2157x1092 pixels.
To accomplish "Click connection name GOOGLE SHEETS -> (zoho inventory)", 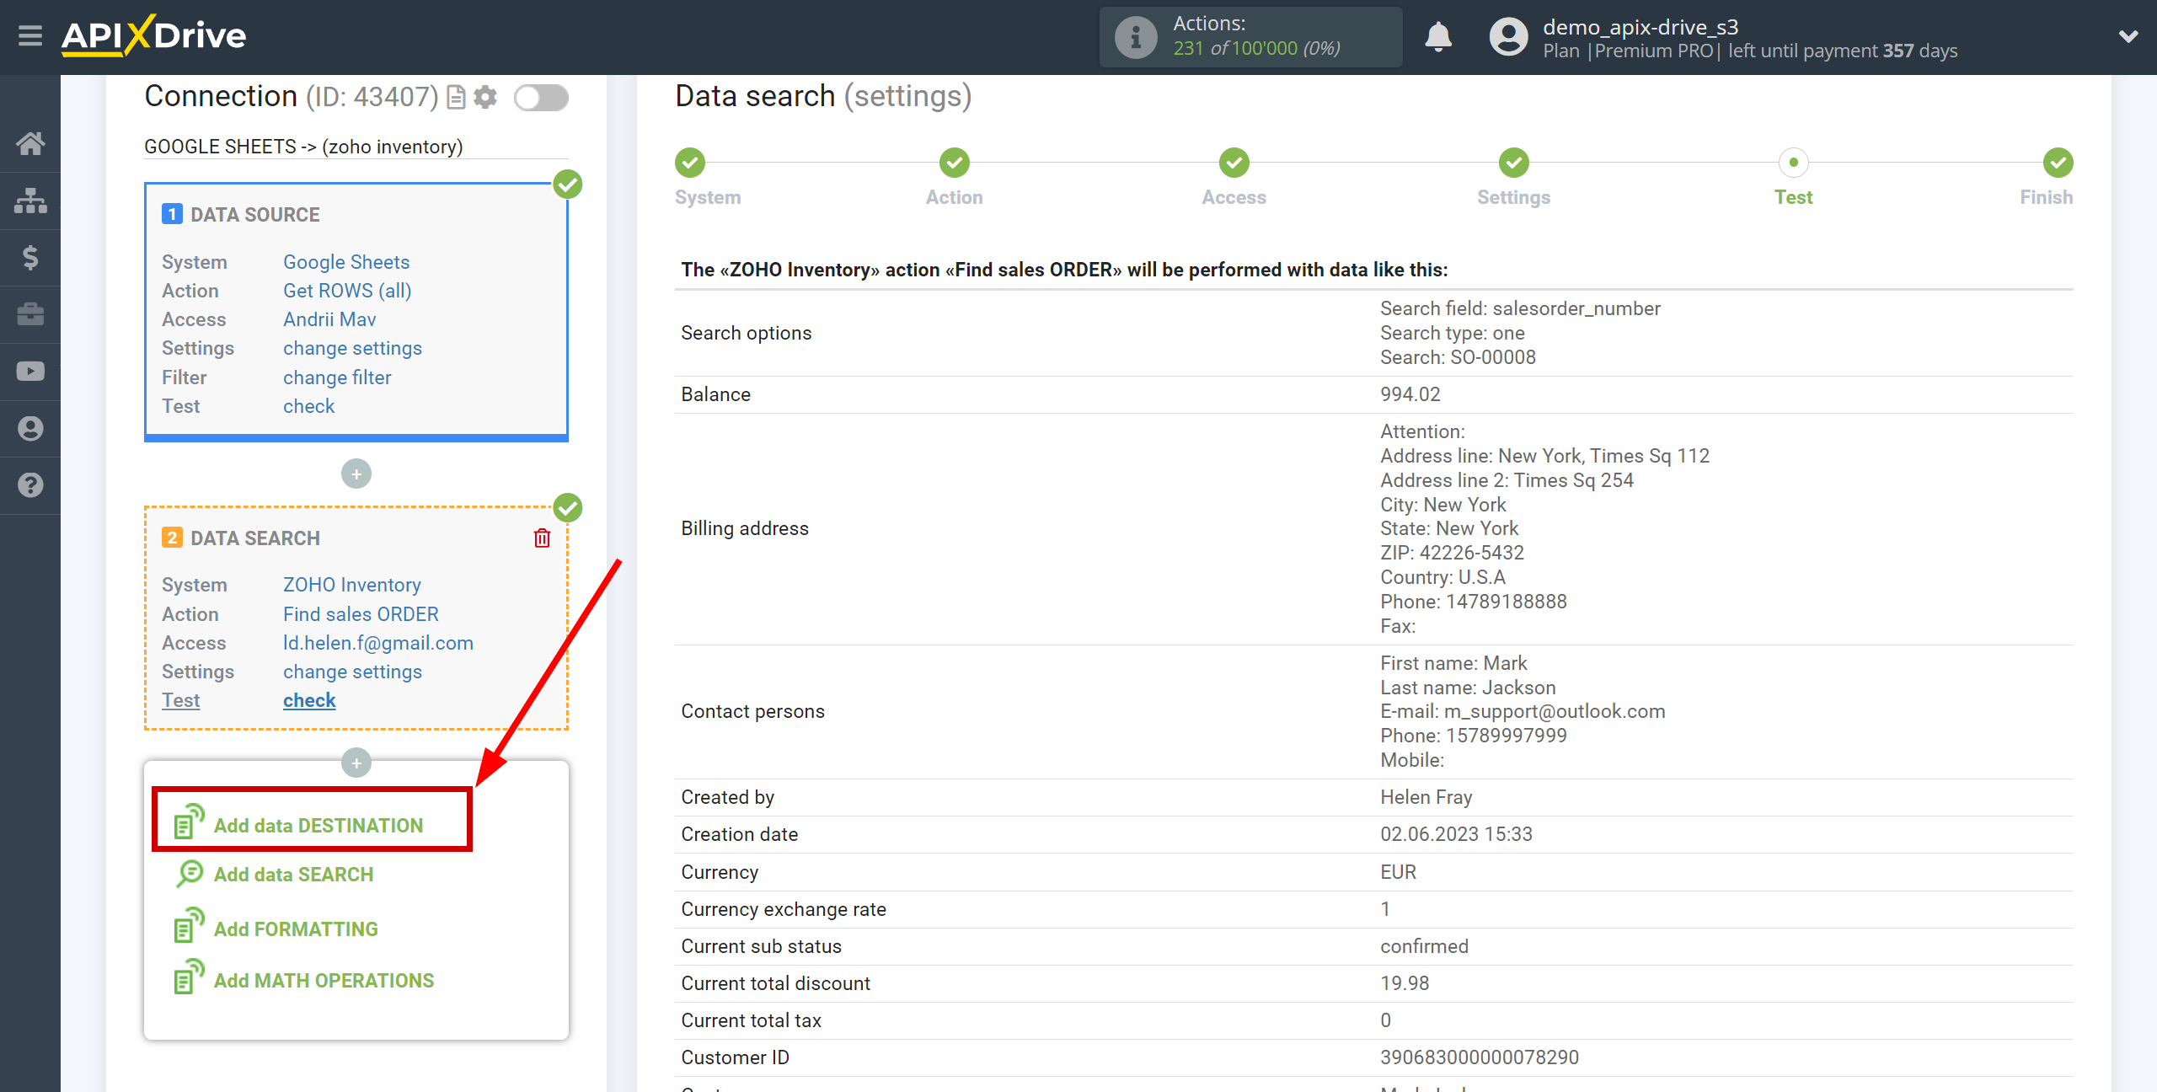I will (x=303, y=147).
